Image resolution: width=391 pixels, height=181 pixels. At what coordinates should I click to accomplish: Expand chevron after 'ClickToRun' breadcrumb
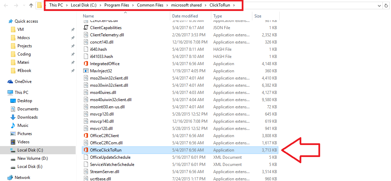[x=234, y=5]
